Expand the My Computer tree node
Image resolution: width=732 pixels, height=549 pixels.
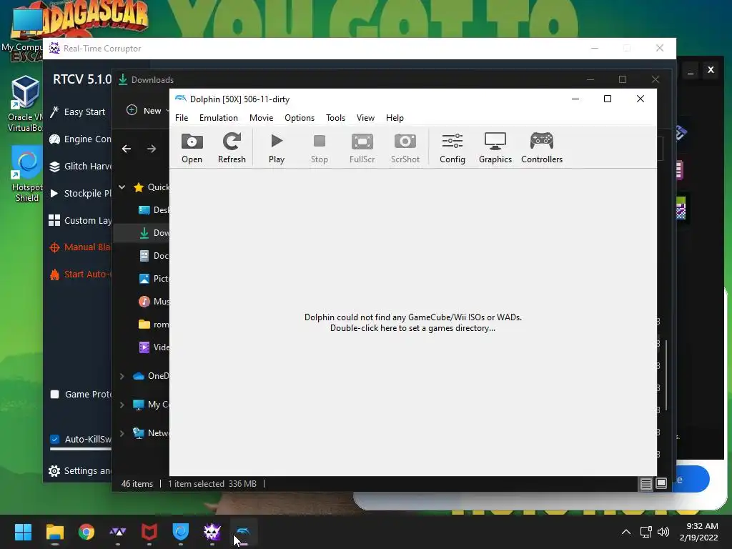[122, 405]
